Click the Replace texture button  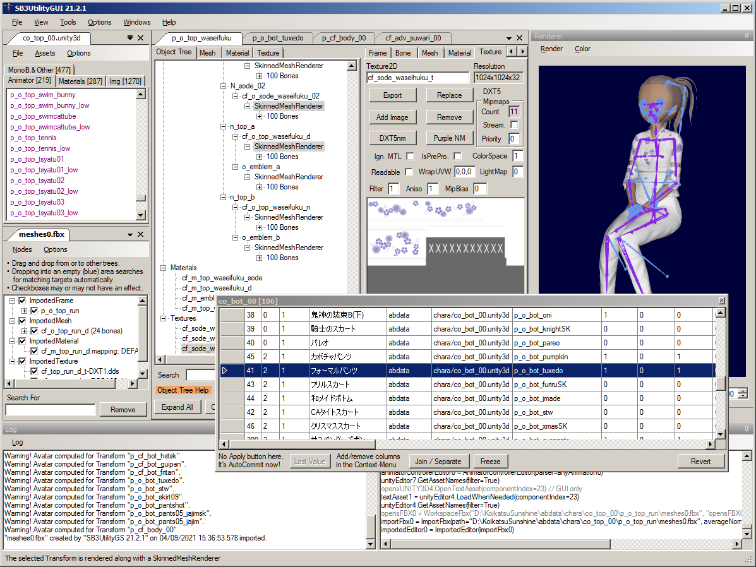click(449, 95)
